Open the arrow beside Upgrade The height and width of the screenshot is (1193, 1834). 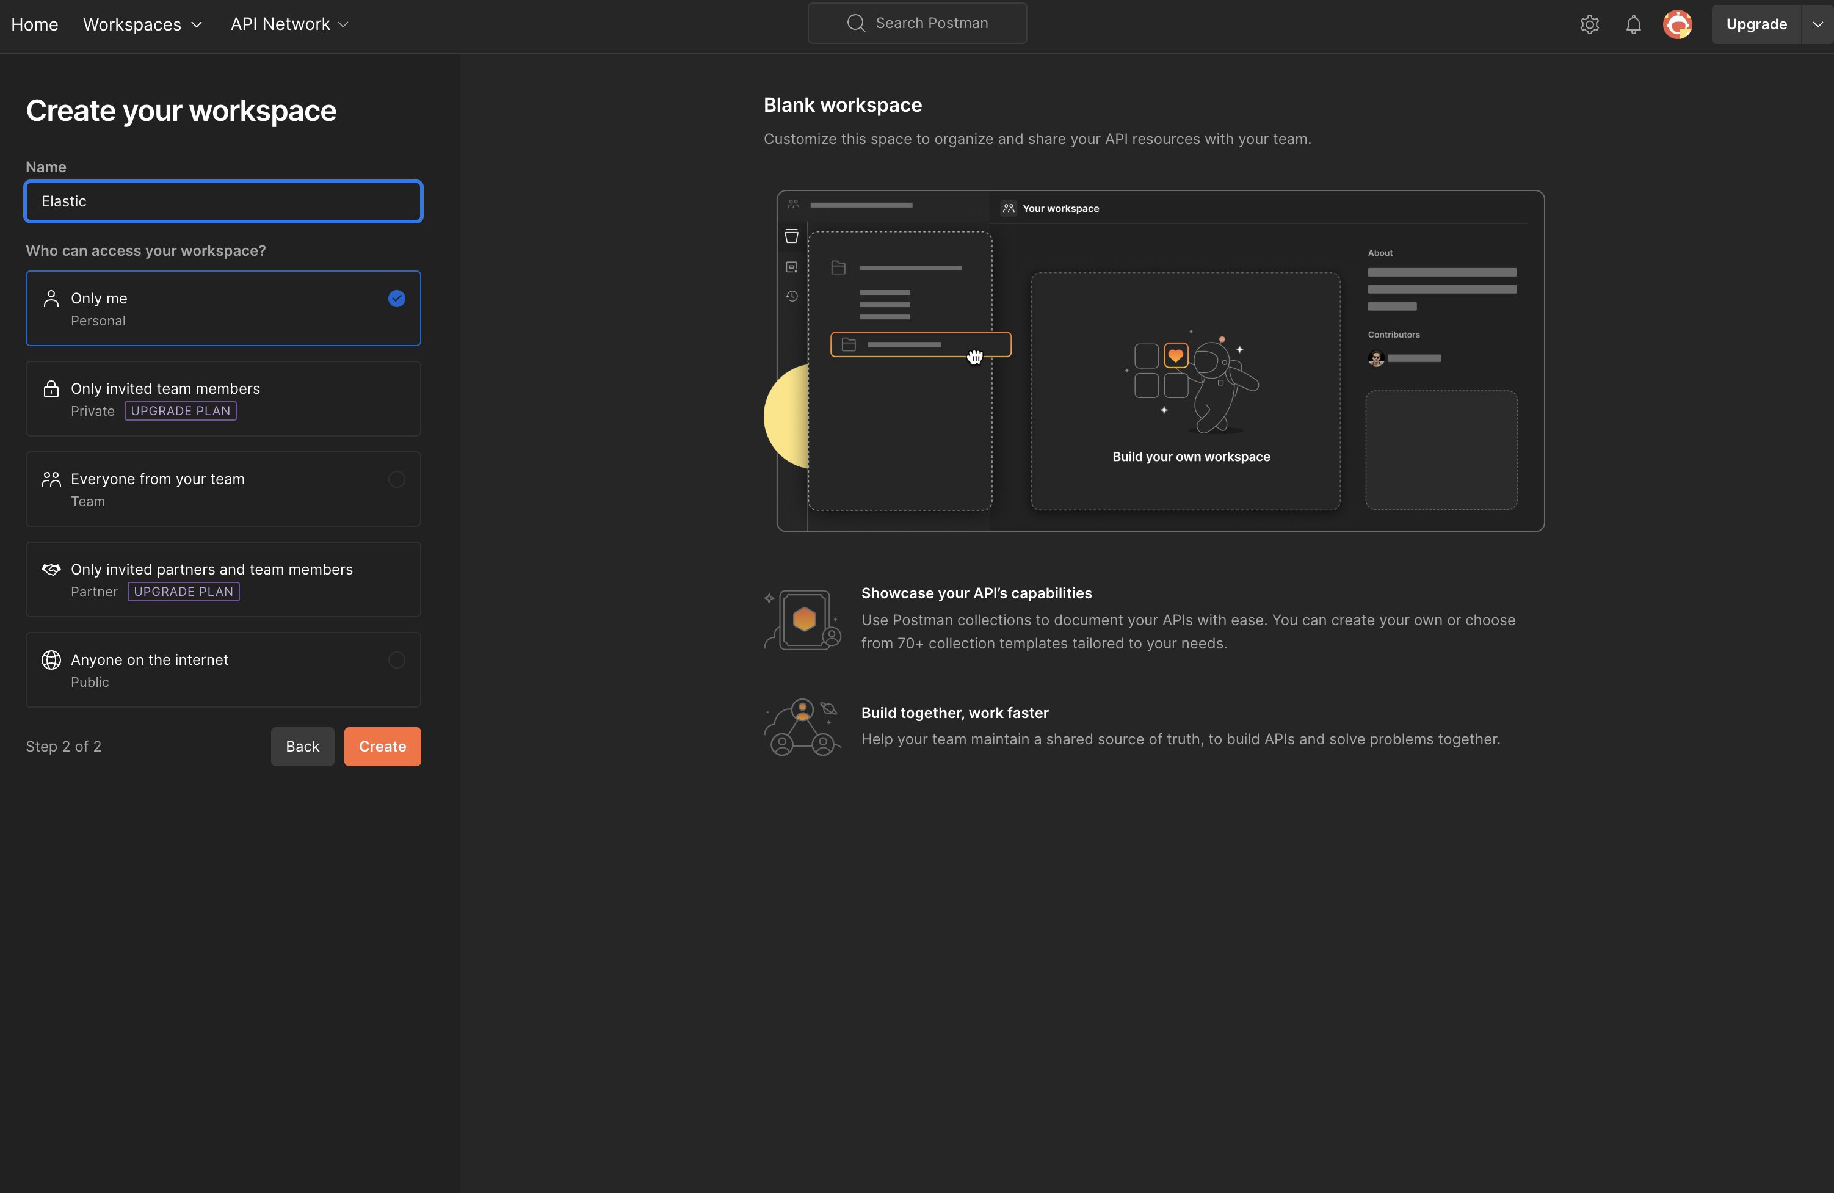coord(1817,24)
